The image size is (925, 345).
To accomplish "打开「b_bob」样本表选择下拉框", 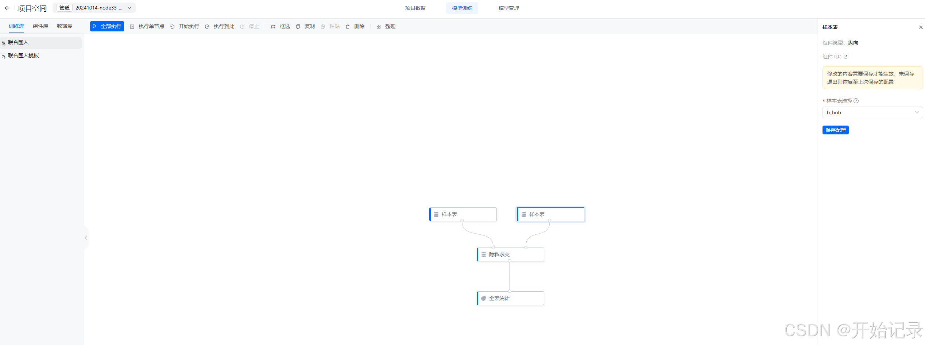I will point(872,112).
